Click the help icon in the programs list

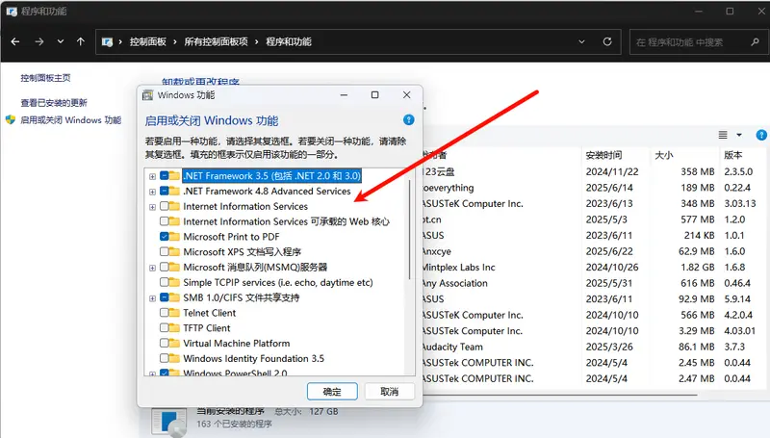point(761,135)
